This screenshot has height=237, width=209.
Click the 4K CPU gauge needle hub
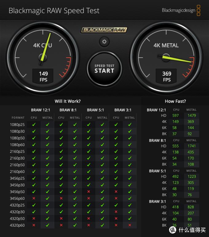(x=43, y=57)
